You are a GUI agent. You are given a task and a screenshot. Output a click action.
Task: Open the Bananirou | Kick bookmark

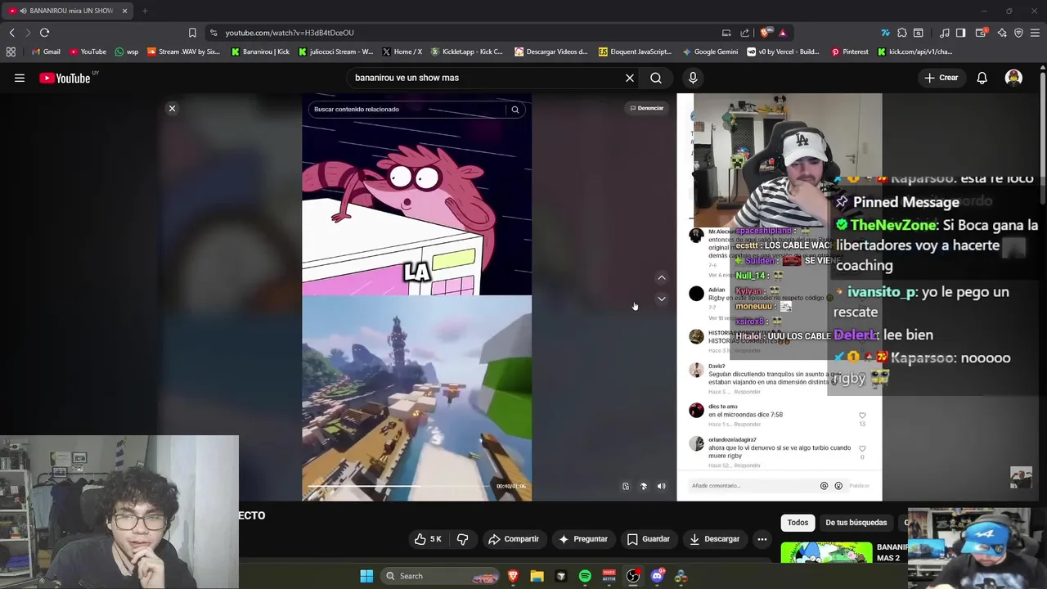(x=260, y=52)
